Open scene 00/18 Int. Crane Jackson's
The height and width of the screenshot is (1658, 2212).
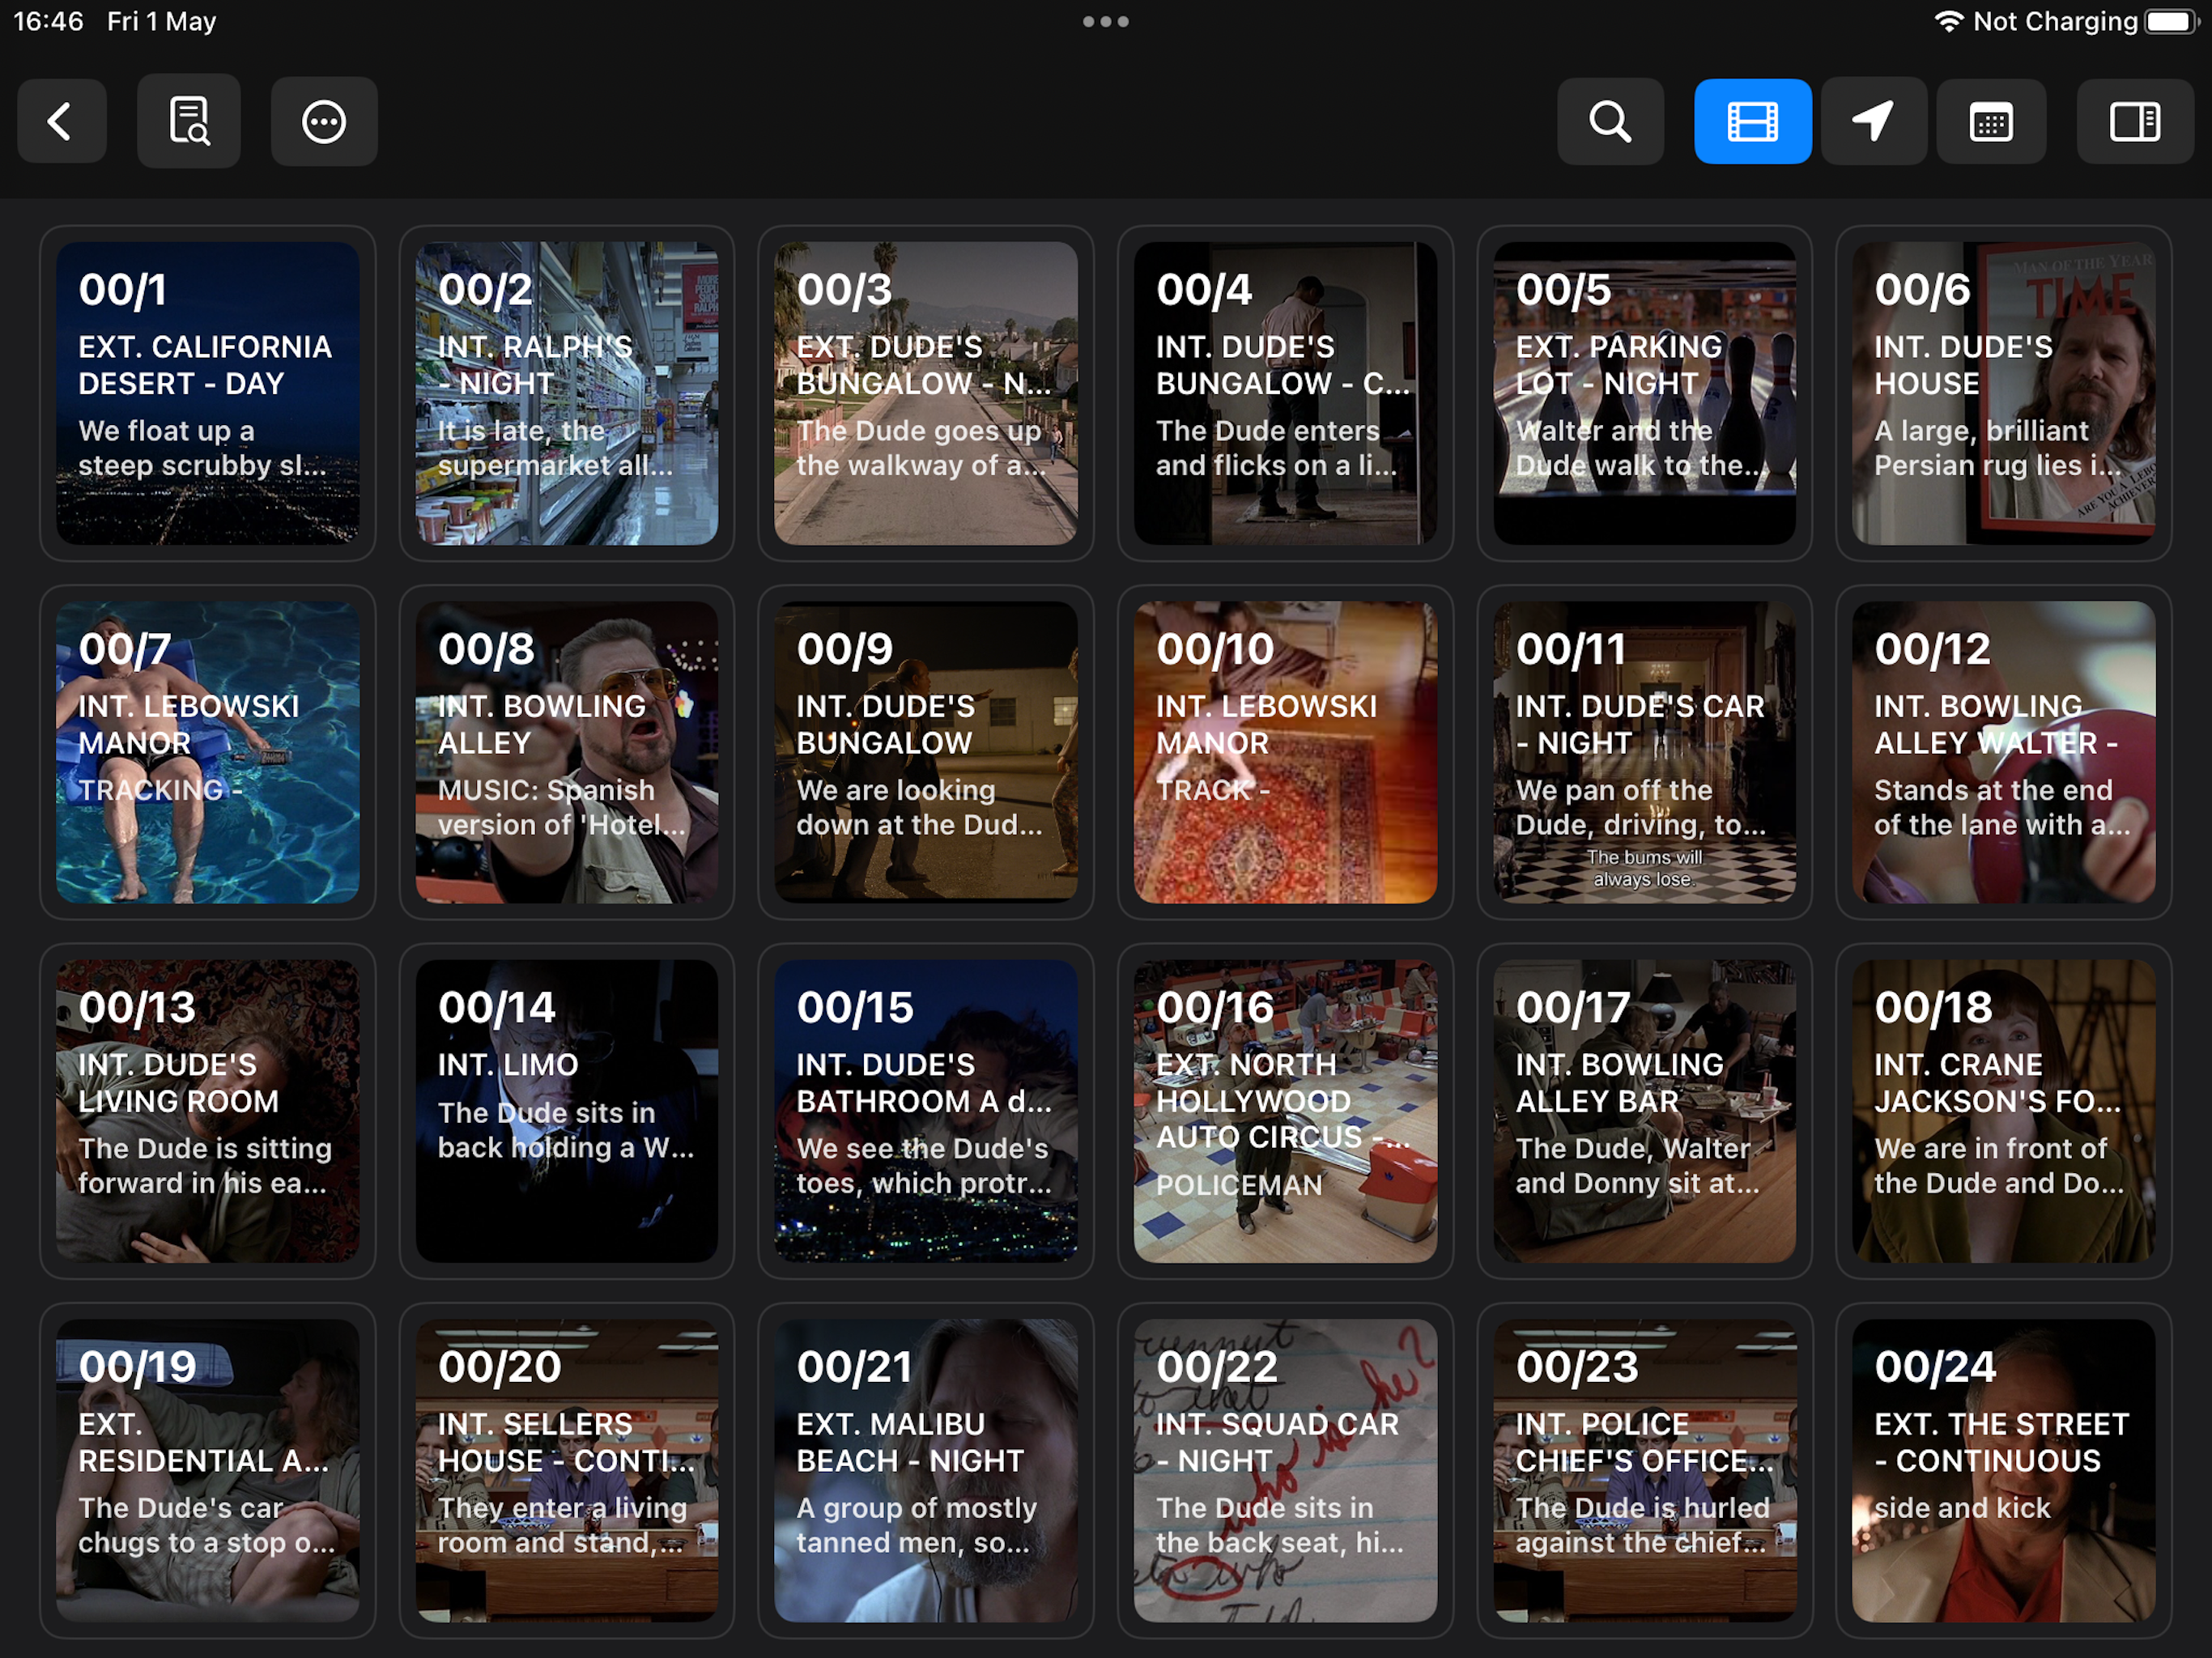(x=2003, y=1111)
